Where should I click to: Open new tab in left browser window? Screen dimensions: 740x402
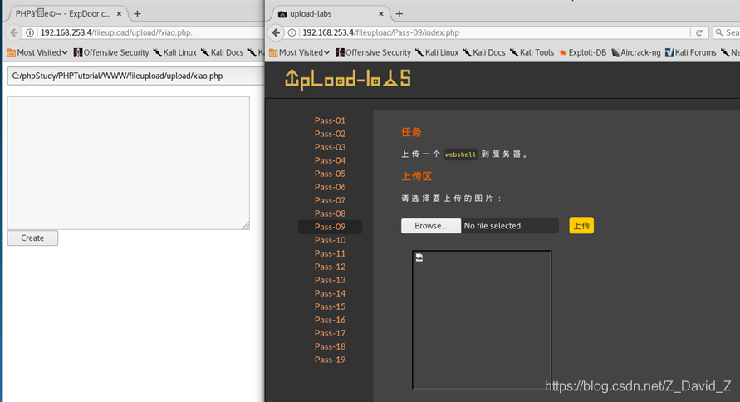click(x=137, y=13)
